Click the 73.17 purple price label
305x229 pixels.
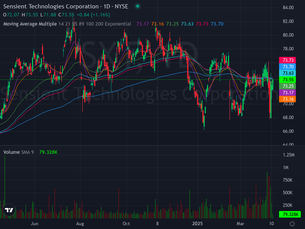click(x=287, y=92)
